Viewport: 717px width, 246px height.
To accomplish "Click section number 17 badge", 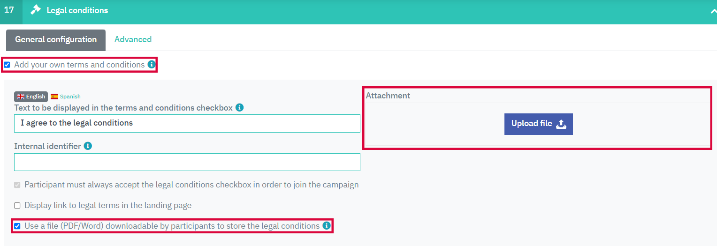I will (9, 10).
